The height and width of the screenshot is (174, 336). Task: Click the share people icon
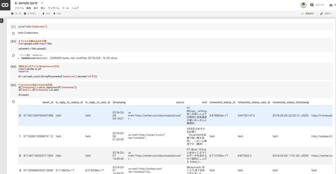331,5
